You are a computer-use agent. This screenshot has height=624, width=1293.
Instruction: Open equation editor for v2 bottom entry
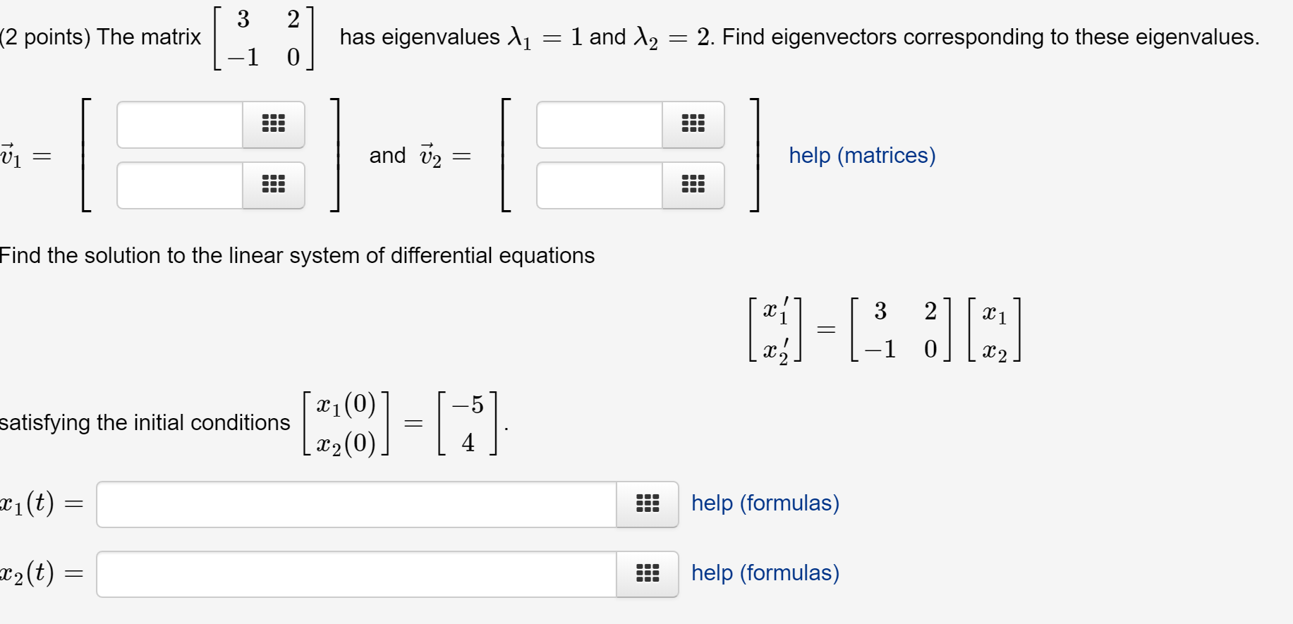(x=693, y=185)
